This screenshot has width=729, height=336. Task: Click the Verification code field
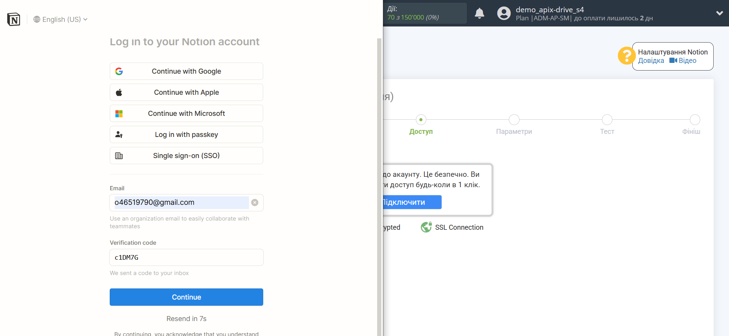[186, 257]
